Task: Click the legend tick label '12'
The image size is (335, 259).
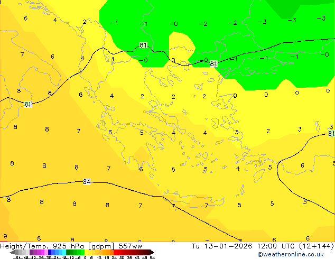Action: [x=99, y=257]
